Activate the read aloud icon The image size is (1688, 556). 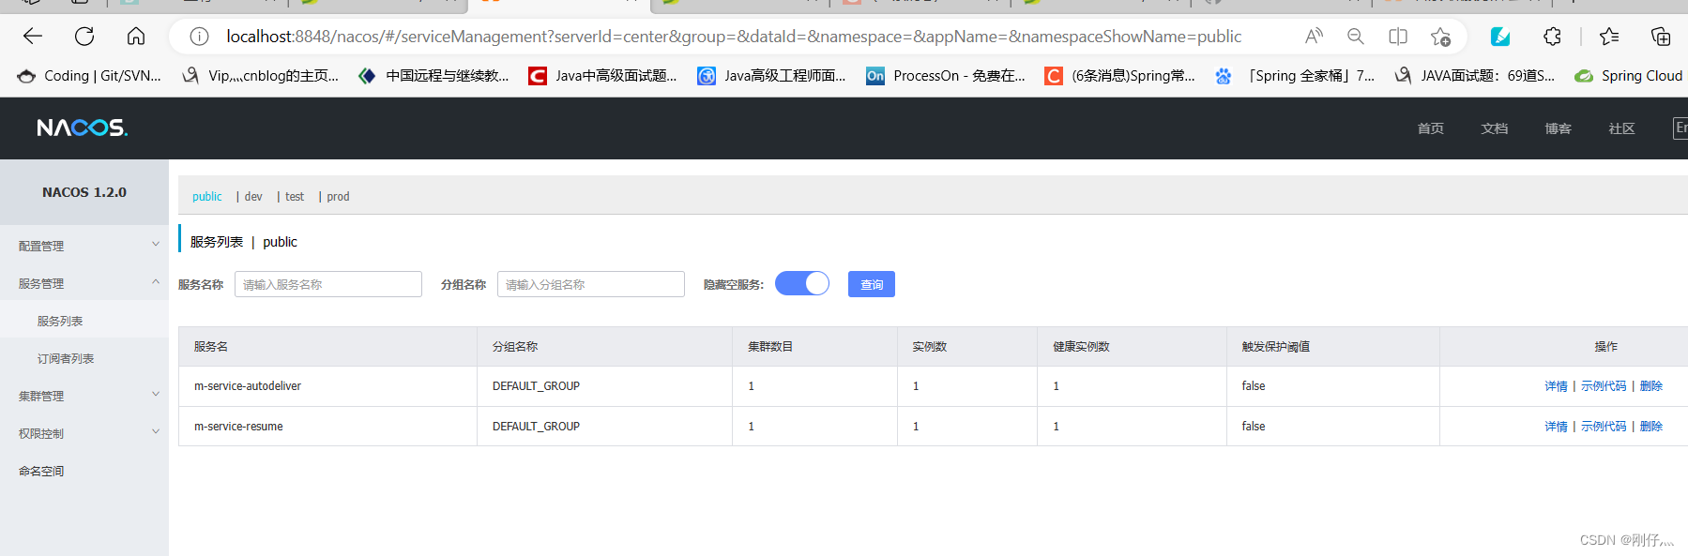[1314, 37]
